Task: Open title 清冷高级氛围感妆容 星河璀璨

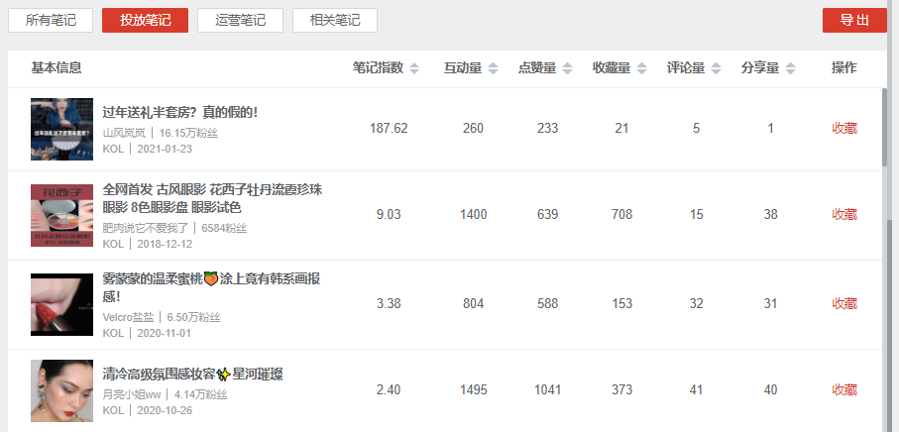Action: coord(192,375)
